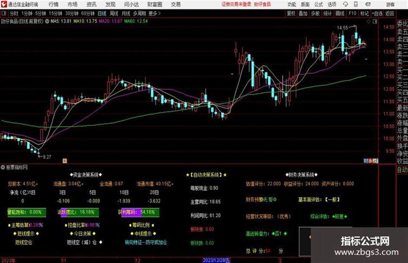Open the mail envelope icon
The height and width of the screenshot is (263, 408).
pos(368,4)
